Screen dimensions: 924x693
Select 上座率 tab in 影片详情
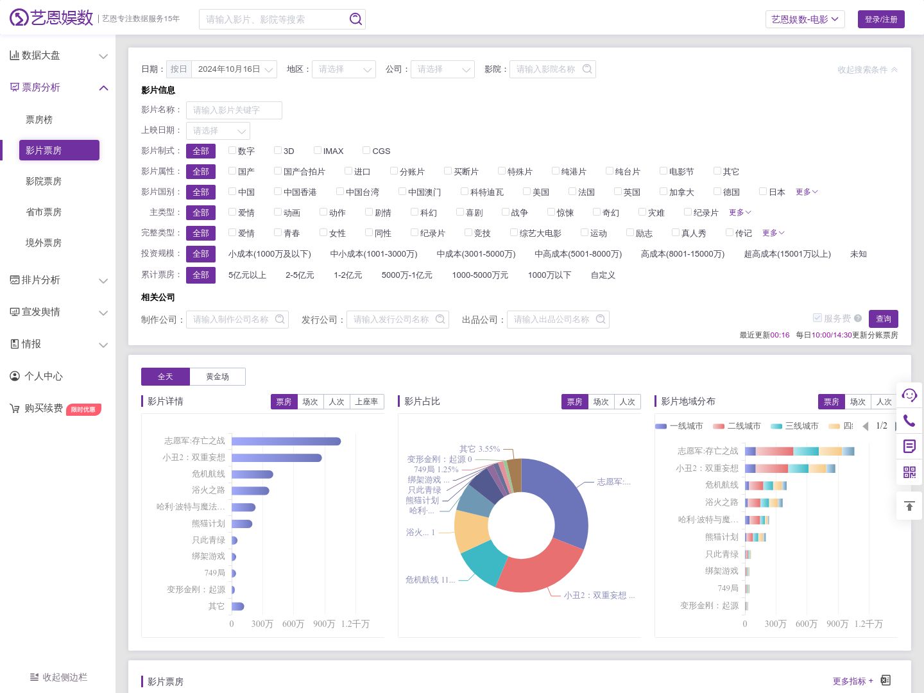tap(367, 402)
